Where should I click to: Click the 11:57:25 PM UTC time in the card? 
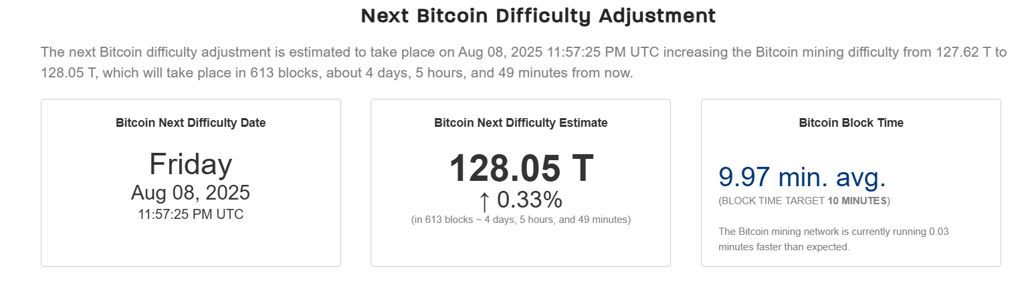point(191,215)
